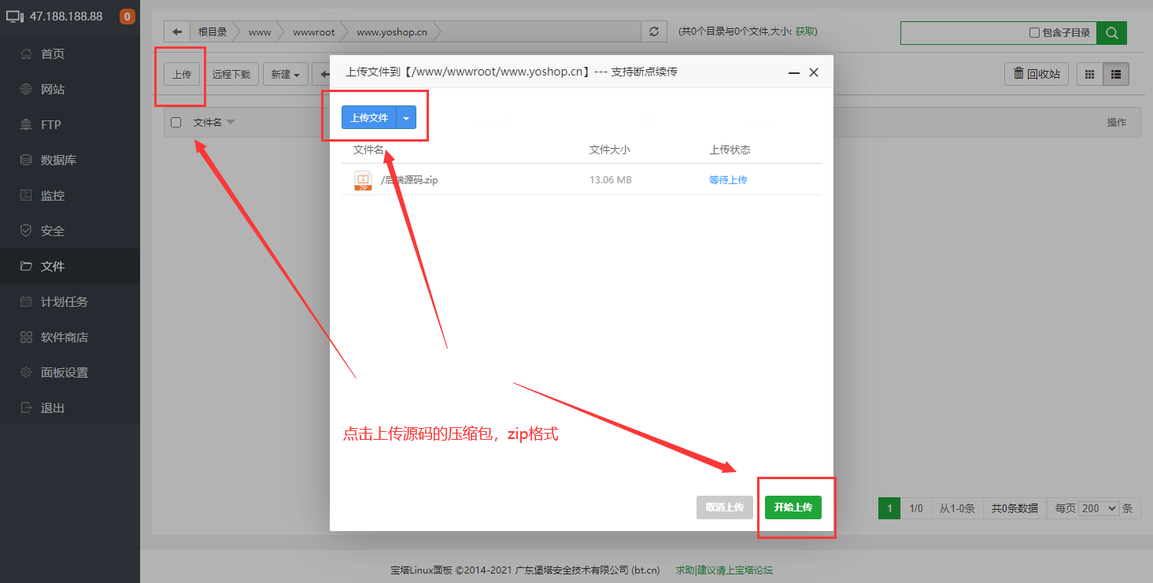Click the green 开始上传 button
1153x583 pixels.
(793, 507)
